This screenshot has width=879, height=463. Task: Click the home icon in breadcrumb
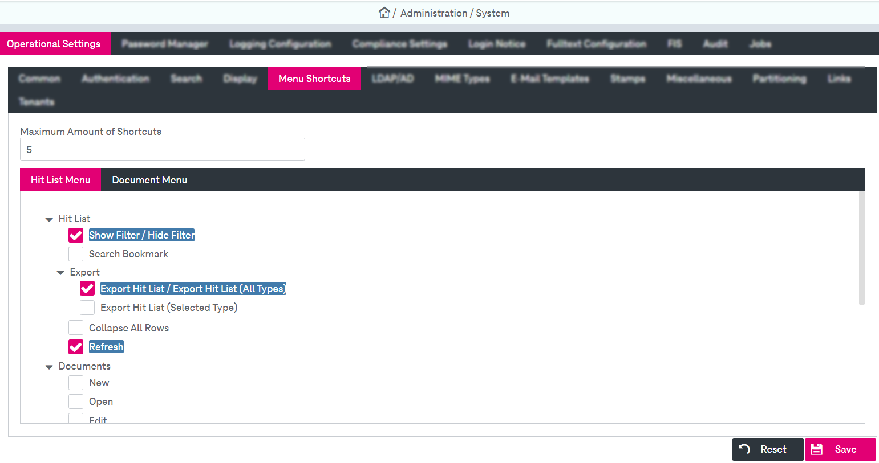384,13
